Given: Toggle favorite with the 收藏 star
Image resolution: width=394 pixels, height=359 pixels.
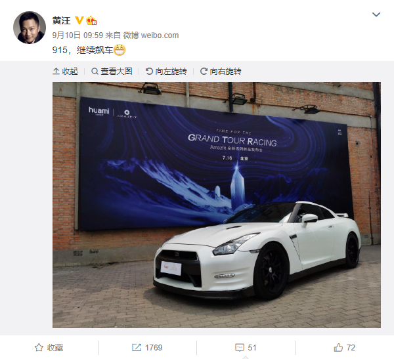Looking at the screenshot, I should (x=49, y=347).
